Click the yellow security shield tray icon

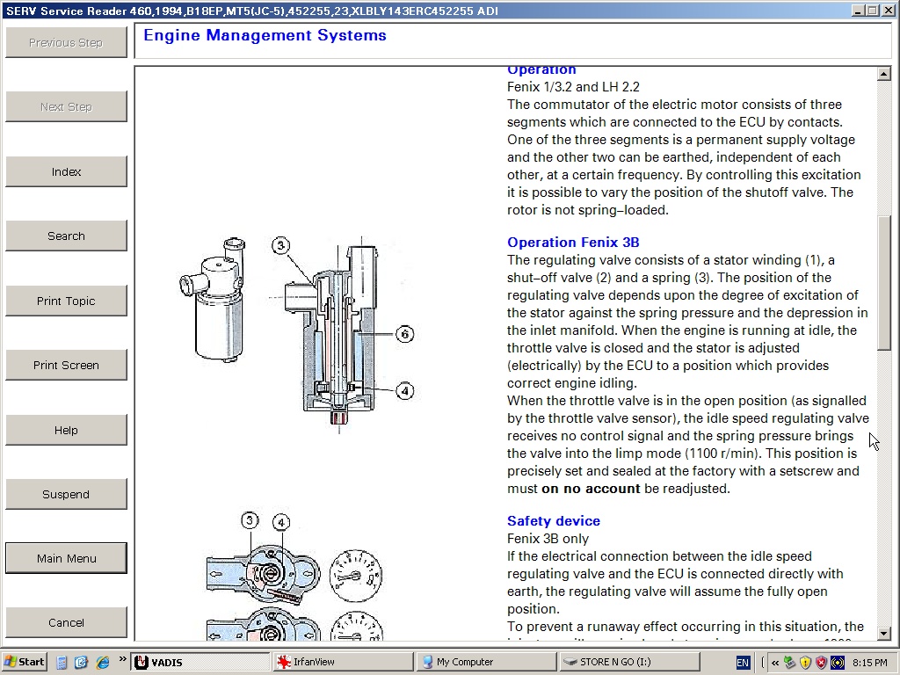(x=805, y=663)
